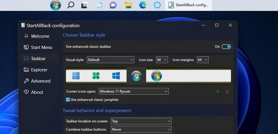The height and width of the screenshot is (134, 278).
Task: Expand Taskbar location on screen dropdown
Action: [141, 121]
